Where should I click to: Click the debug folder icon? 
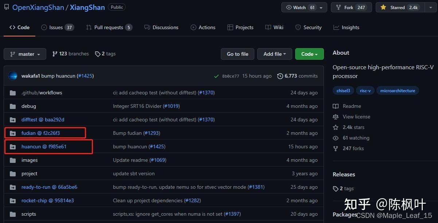coord(13,106)
